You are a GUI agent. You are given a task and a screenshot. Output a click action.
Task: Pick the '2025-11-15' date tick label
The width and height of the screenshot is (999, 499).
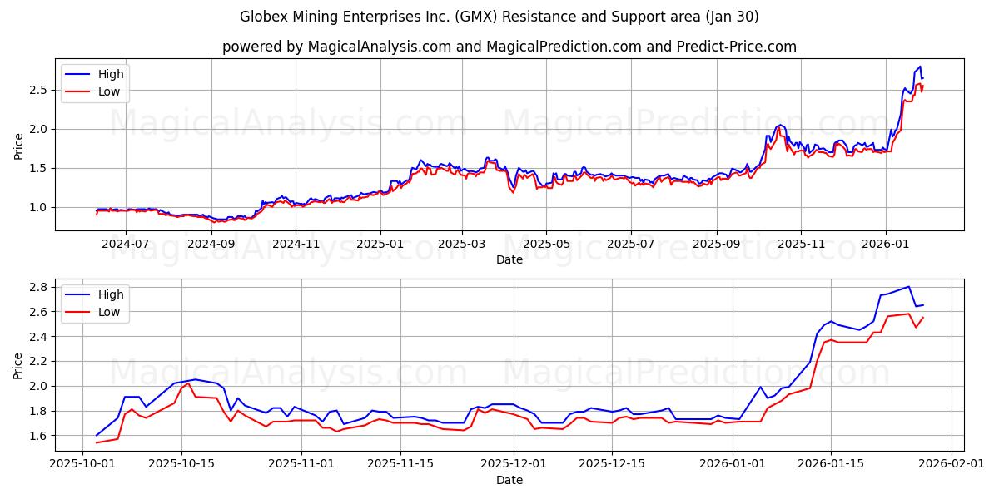[400, 465]
